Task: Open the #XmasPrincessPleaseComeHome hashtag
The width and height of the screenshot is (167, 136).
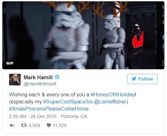Action: [49, 109]
